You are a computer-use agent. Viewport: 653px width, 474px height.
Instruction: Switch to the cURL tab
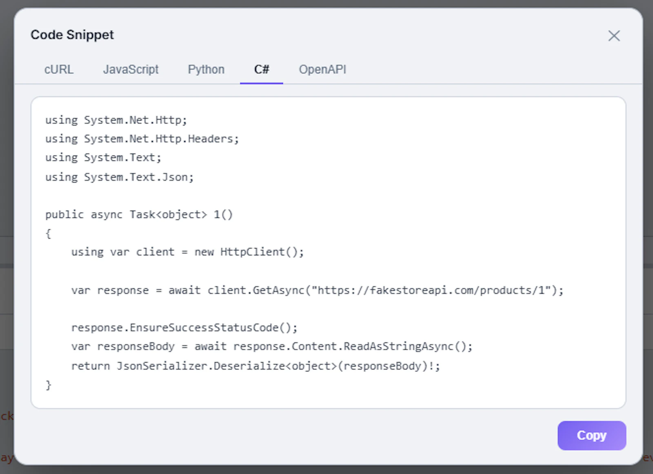point(59,69)
